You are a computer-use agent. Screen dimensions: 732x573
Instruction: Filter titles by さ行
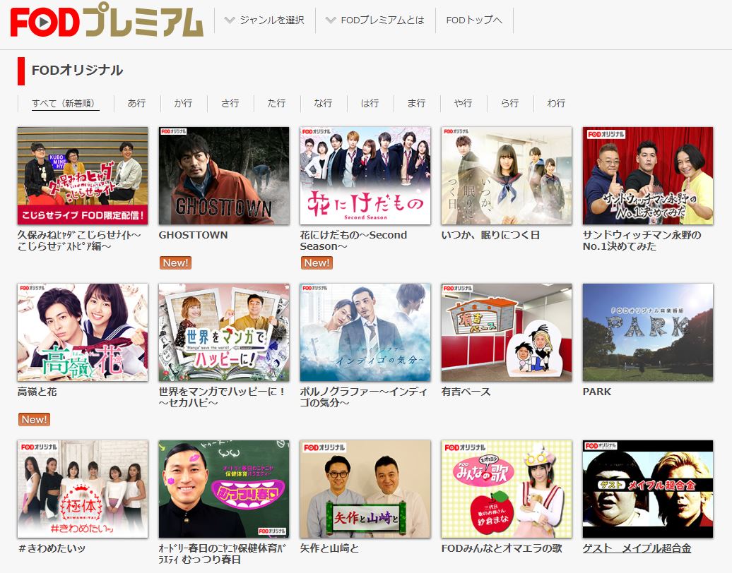click(x=230, y=104)
